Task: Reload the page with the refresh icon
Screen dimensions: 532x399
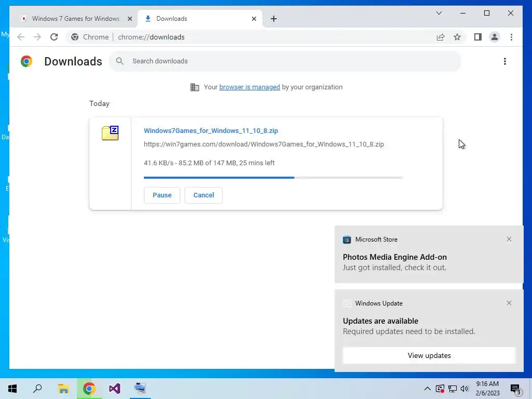Action: 54,37
